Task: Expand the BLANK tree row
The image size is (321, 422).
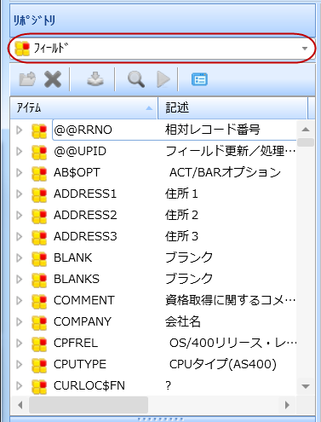Action: pyautogui.click(x=20, y=257)
